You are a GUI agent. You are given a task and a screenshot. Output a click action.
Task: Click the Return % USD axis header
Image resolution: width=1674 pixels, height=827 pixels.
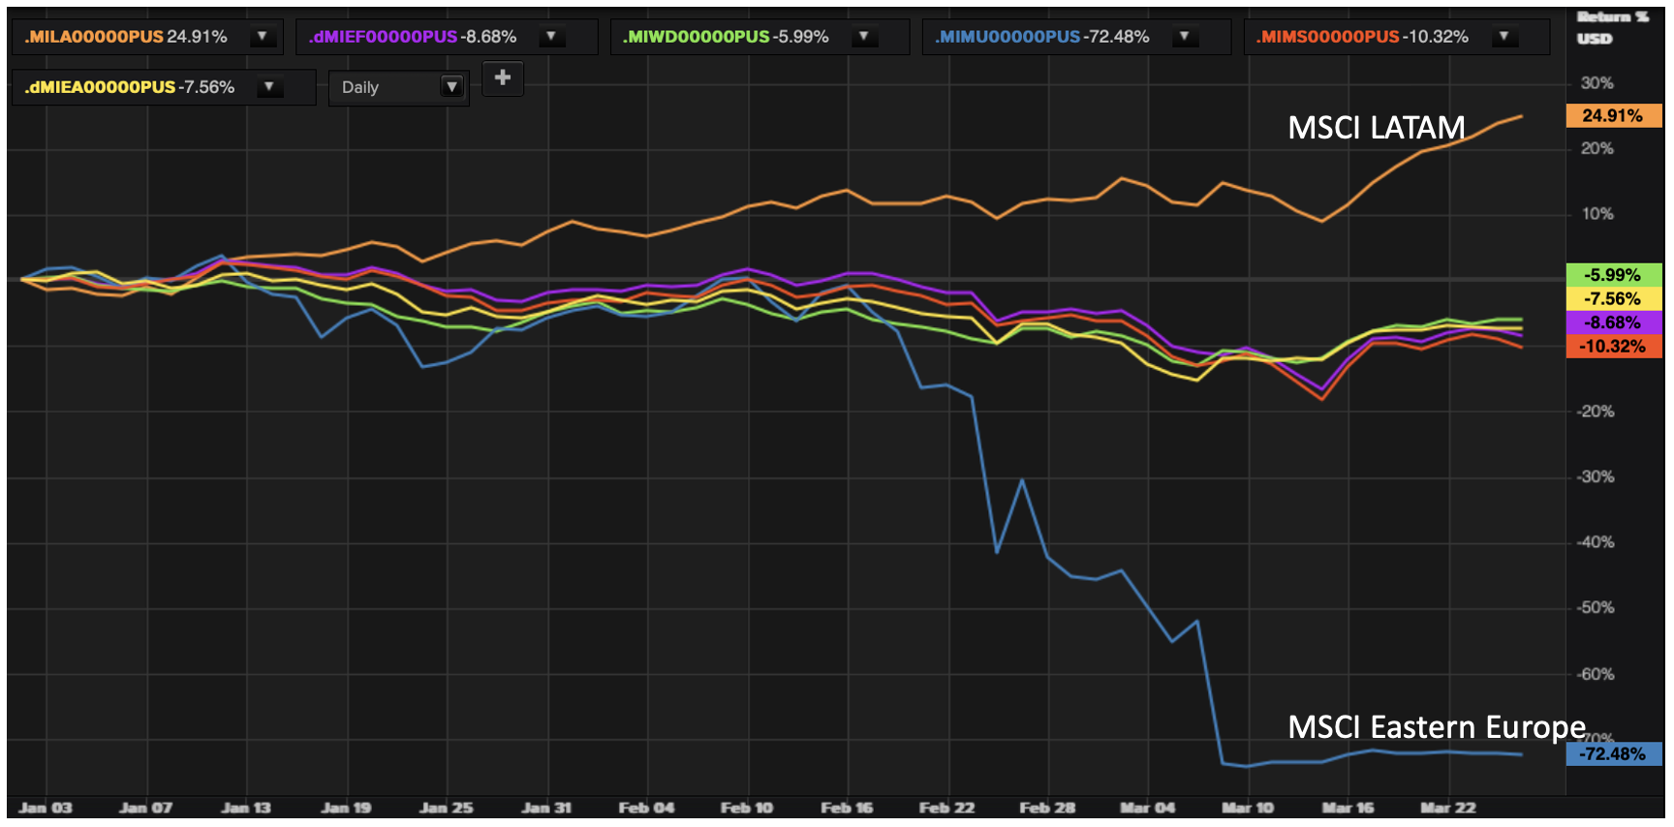1612,27
